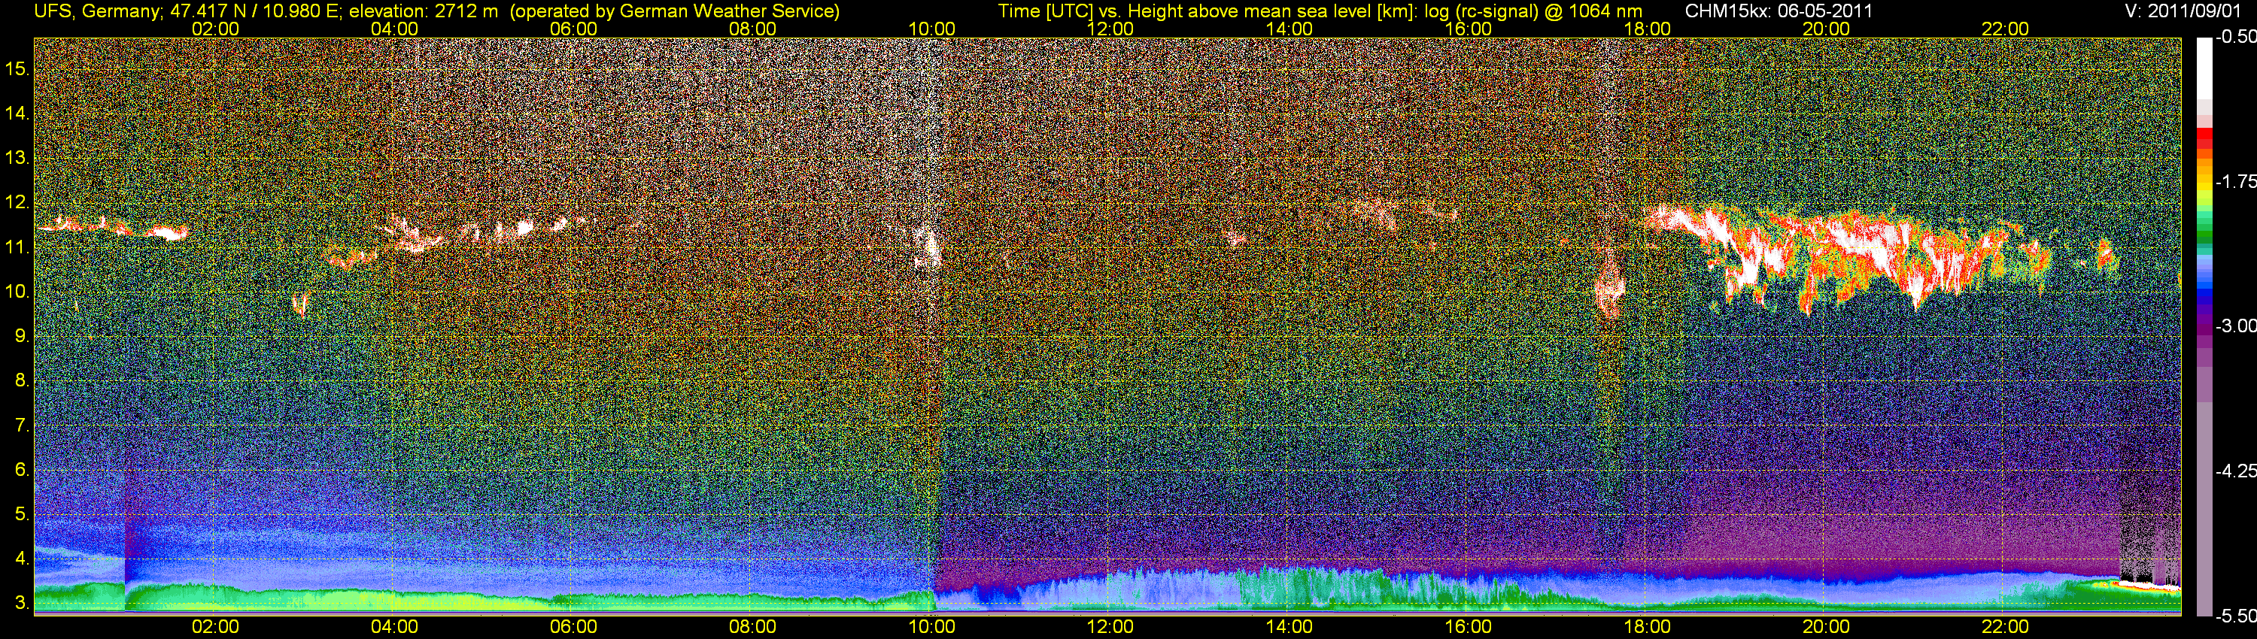Viewport: 2257px width, 639px height.
Task: Click the 02:00 label on top time axis
Action: (x=214, y=29)
